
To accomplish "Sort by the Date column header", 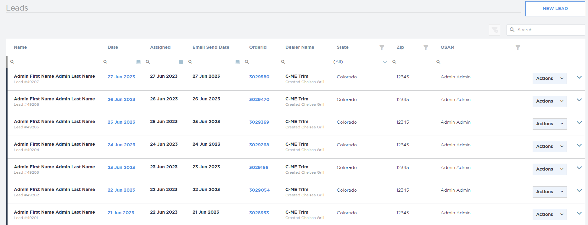I will [113, 48].
